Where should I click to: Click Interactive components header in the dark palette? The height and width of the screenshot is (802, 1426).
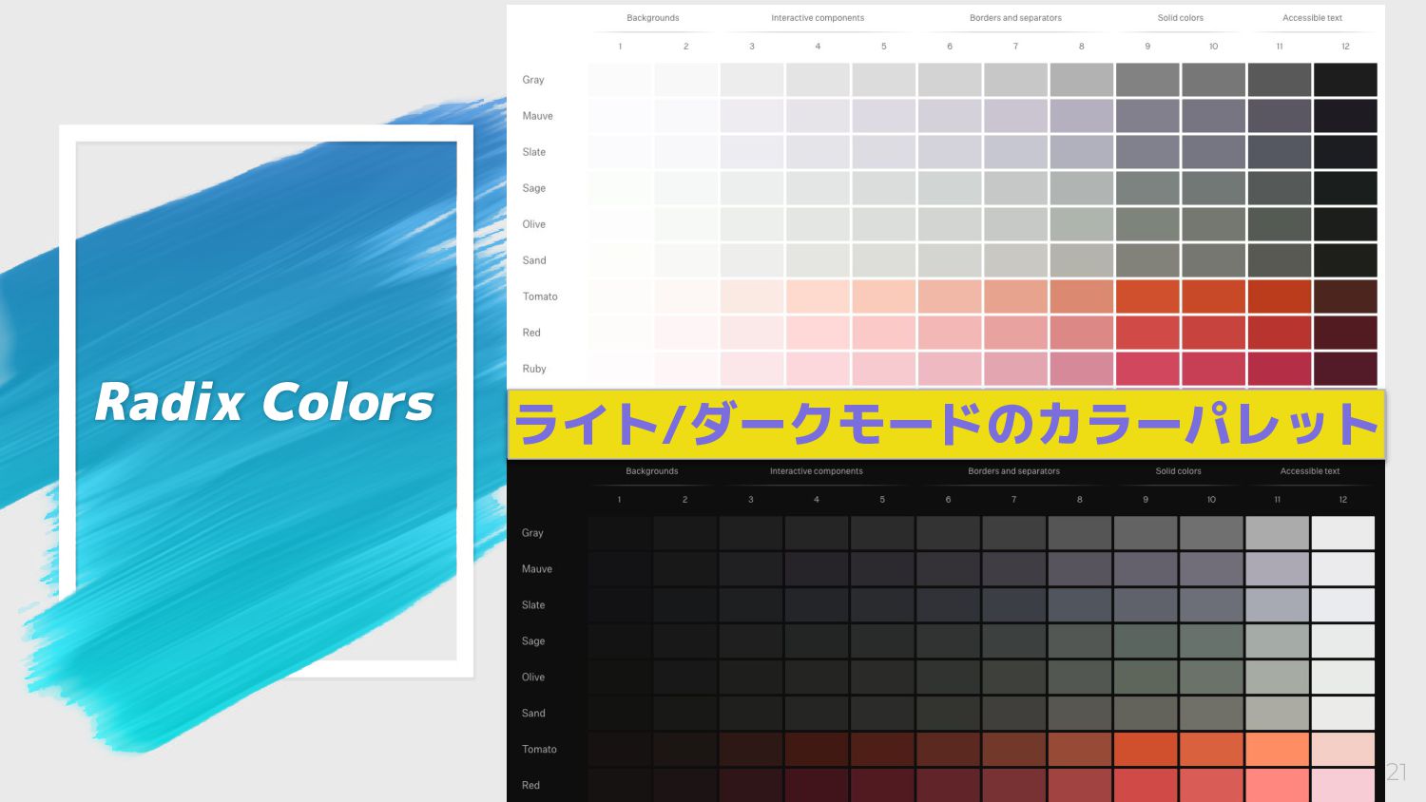click(817, 471)
